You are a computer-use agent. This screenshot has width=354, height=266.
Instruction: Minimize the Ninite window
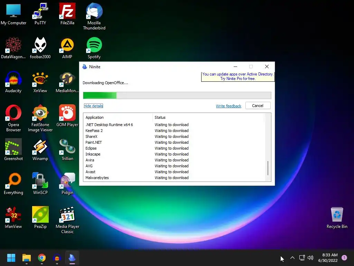pos(235,66)
